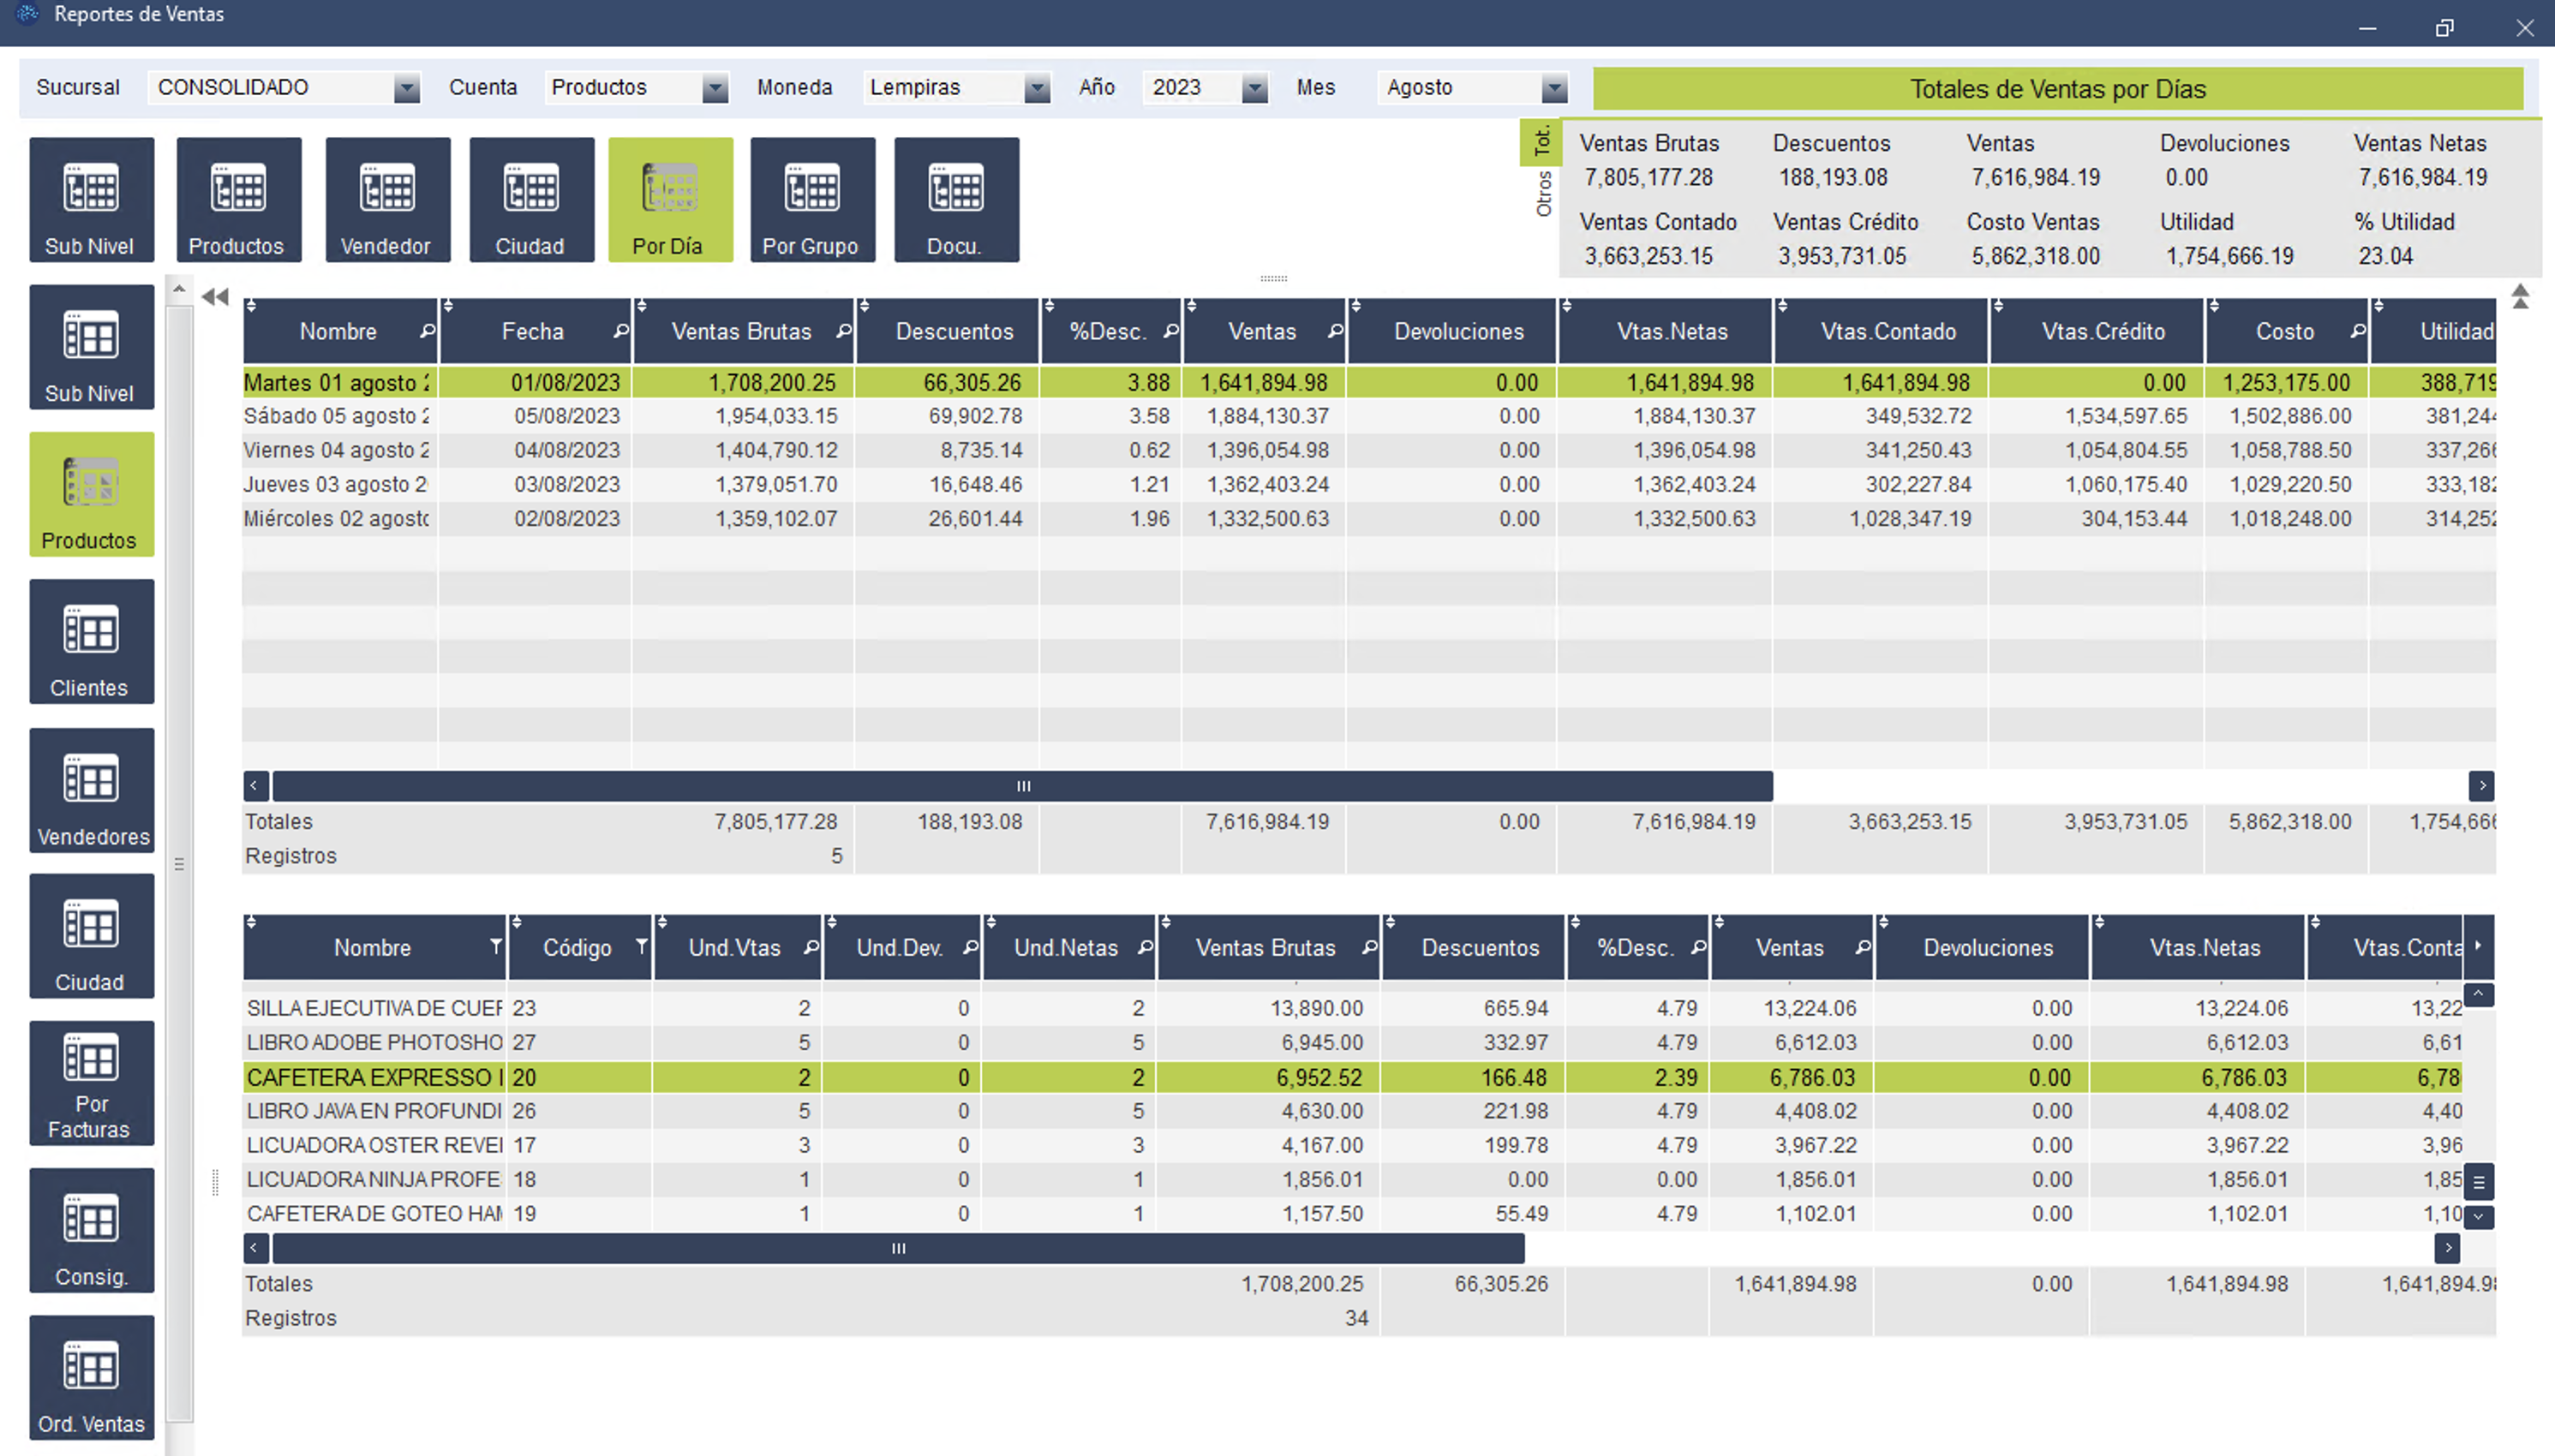Open the Consig. sidebar report
The height and width of the screenshot is (1456, 2555).
91,1230
